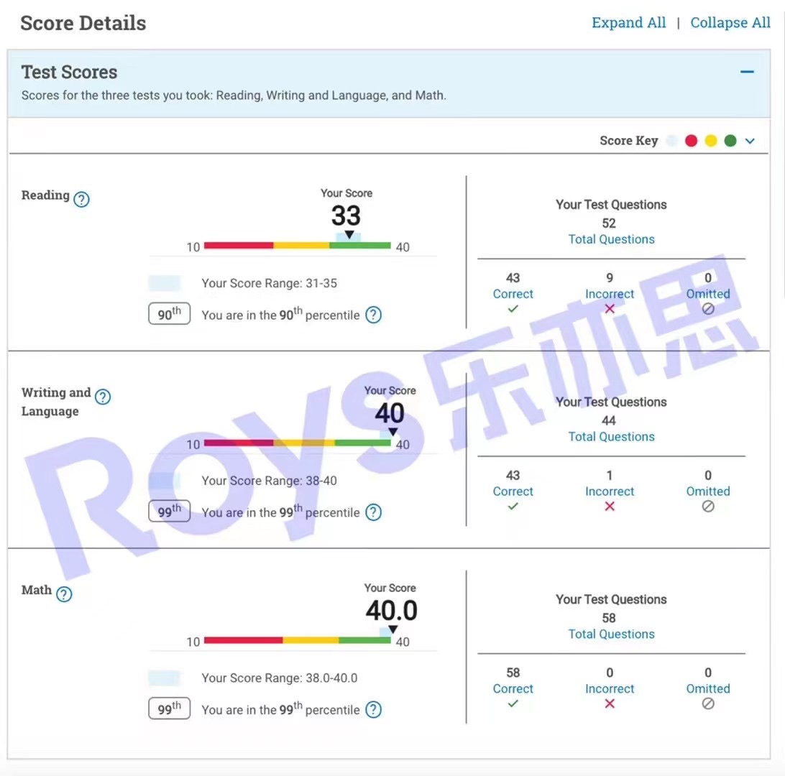Click the Reading score bar
Viewport: 785px width, 776px height.
coord(297,246)
